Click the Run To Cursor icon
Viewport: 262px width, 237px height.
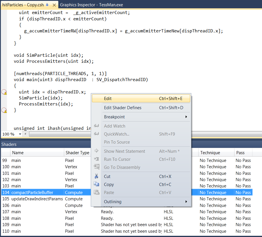click(97, 159)
